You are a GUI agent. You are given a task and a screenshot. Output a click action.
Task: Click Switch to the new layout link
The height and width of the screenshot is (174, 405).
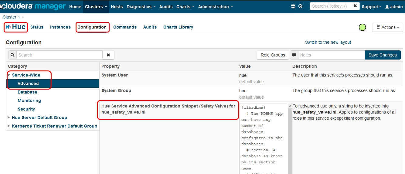328,42
